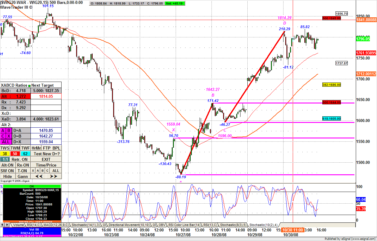Screen dimensions: 377x241
Task: Click the blue 60.04 stochastic value label
Action: pos(361,199)
